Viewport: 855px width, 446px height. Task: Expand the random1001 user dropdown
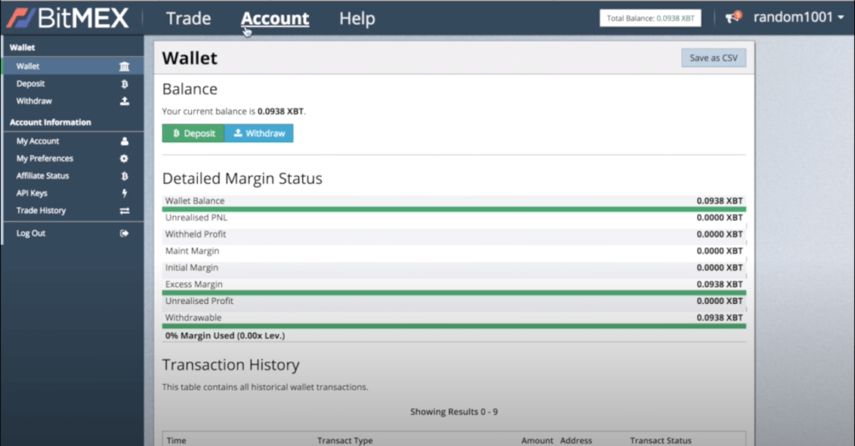point(798,18)
